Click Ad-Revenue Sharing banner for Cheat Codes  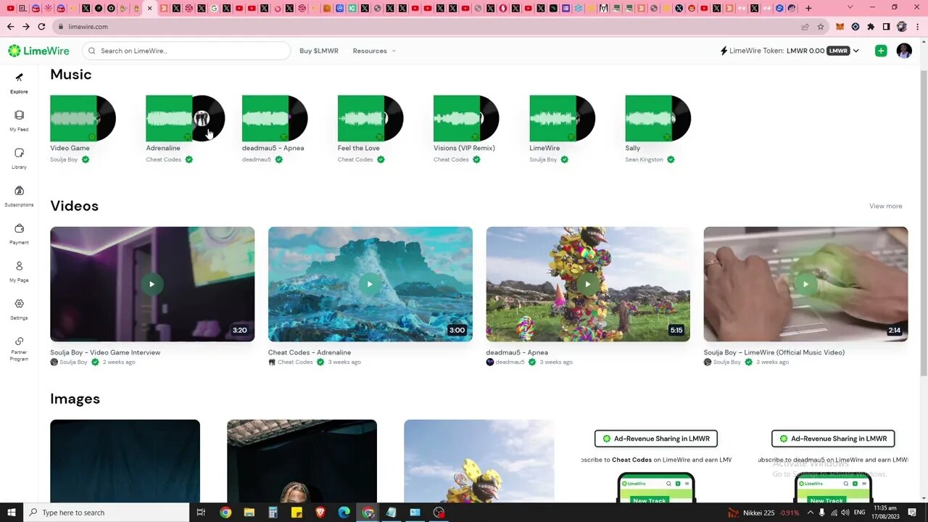coord(656,439)
